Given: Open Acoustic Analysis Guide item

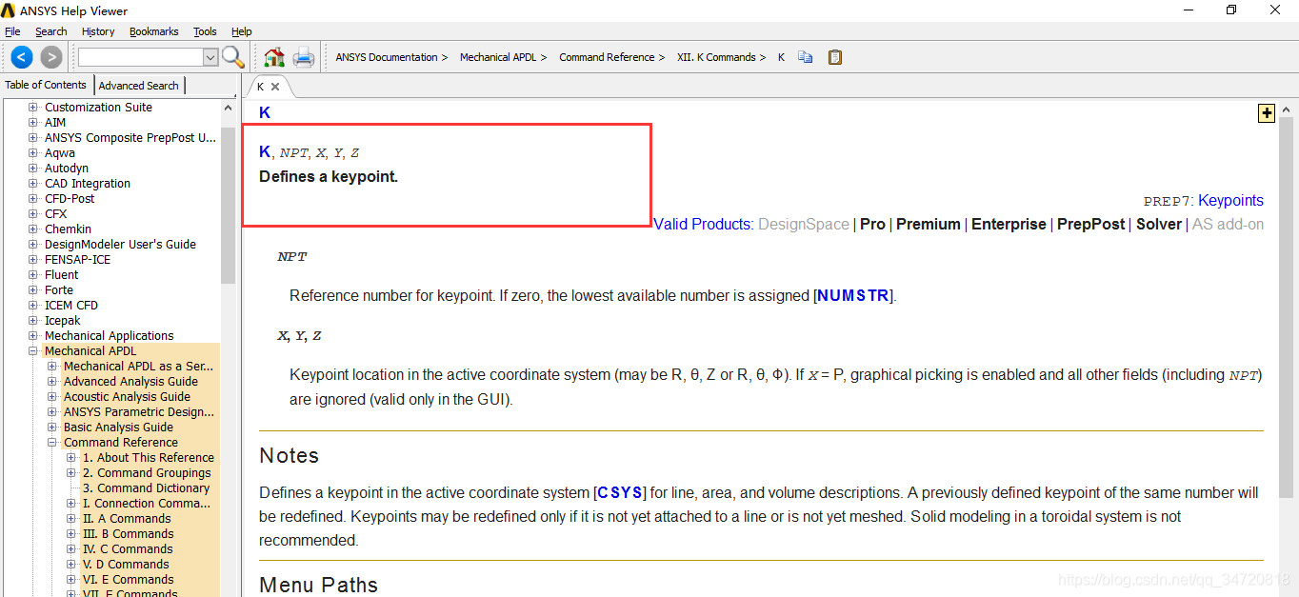Looking at the screenshot, I should click(127, 397).
